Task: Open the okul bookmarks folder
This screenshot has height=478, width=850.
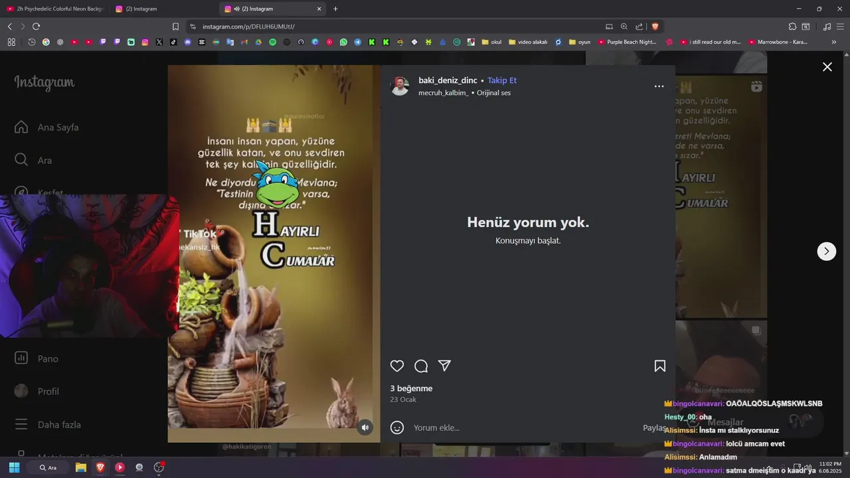Action: point(492,42)
